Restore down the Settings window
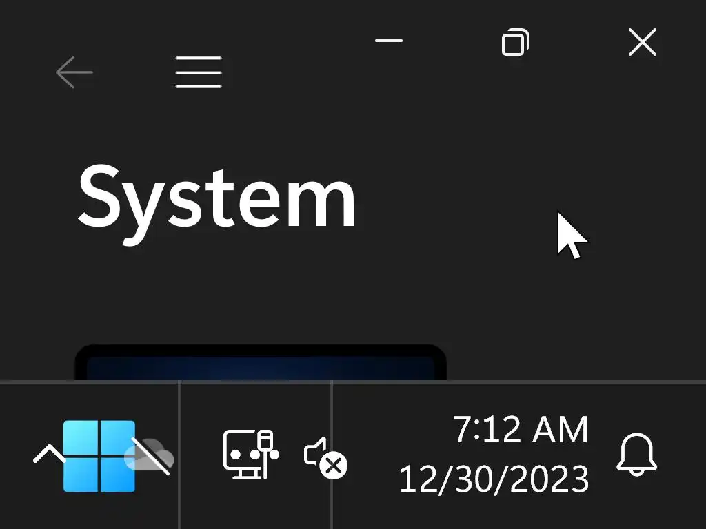Screen dimensions: 706x529 [516, 42]
